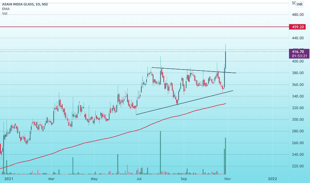Click the 320.00 price axis label
The width and height of the screenshot is (310, 183).
pos(298,108)
